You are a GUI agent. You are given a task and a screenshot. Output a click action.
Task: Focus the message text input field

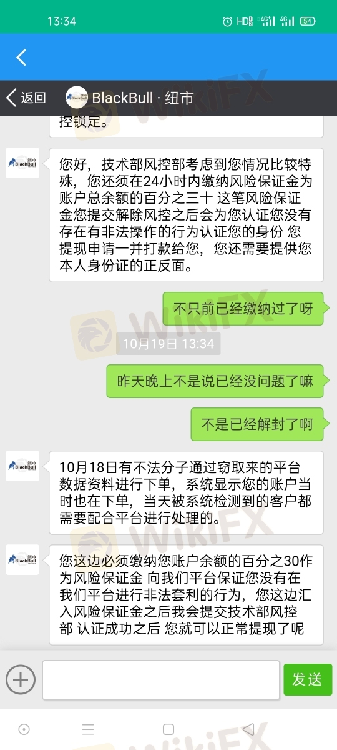(161, 679)
